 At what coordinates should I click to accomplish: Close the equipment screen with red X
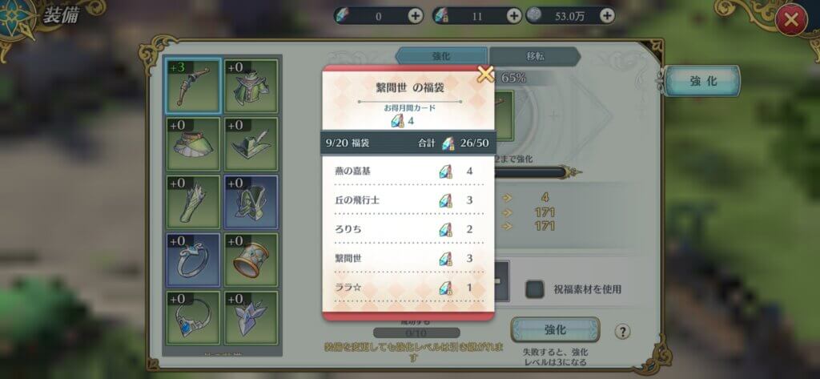pos(791,20)
